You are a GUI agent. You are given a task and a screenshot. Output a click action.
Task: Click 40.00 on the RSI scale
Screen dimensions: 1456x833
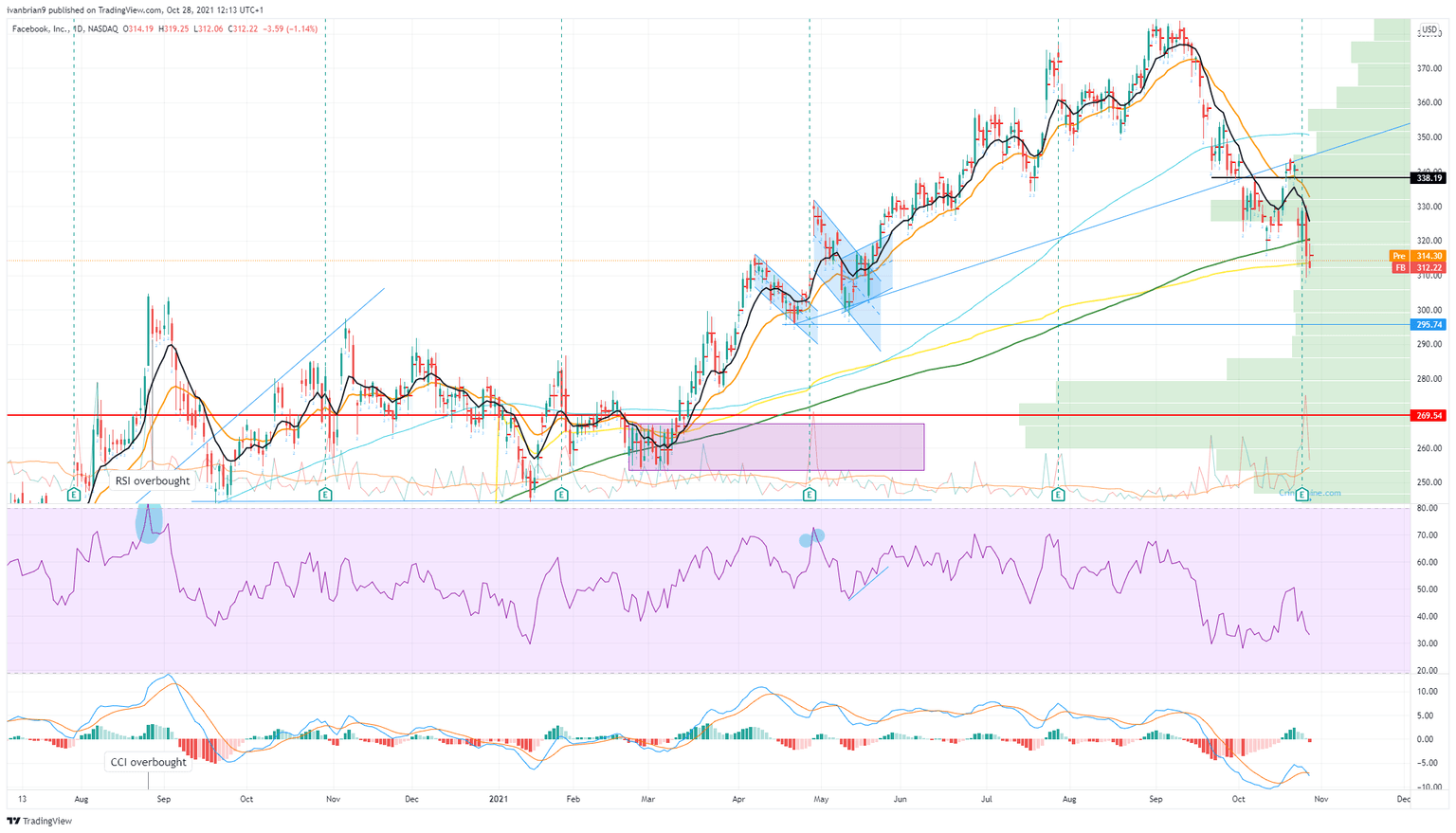(1428, 616)
